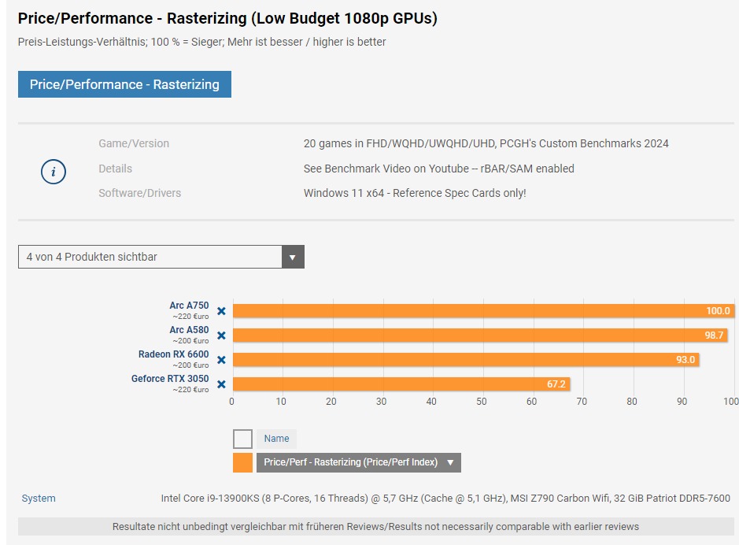This screenshot has height=545, width=739.
Task: Click the triangle inside the Price/Perf legend bar
Action: coord(449,462)
